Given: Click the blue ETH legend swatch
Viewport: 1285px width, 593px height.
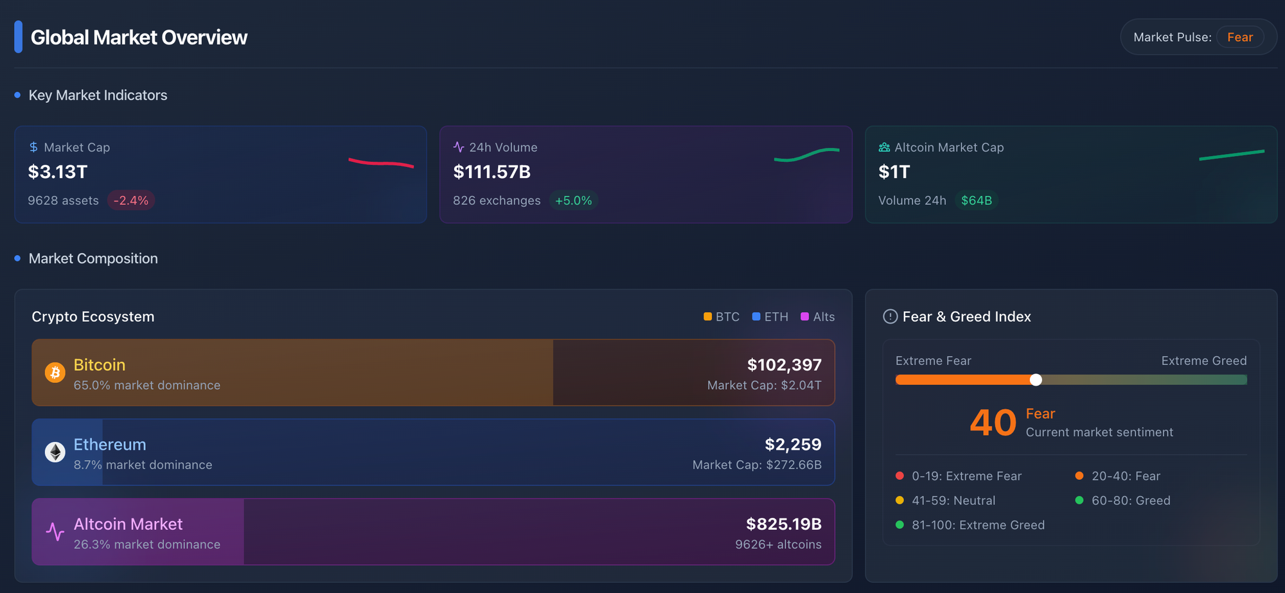Looking at the screenshot, I should click(x=756, y=316).
